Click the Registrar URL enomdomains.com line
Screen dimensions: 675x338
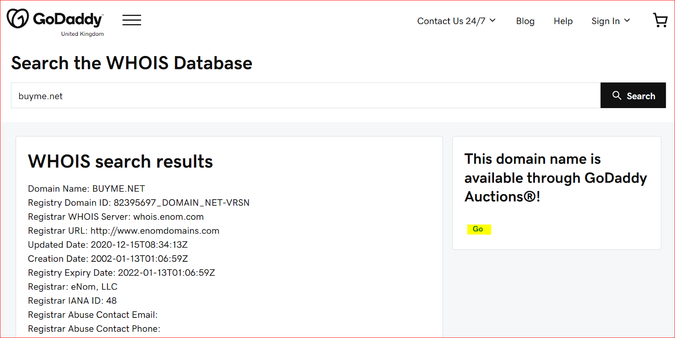point(124,231)
